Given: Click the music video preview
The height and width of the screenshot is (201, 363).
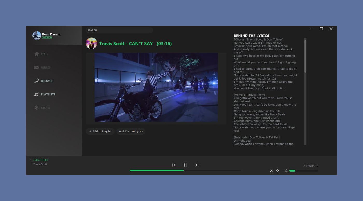Looking at the screenshot, I should click(156, 87).
